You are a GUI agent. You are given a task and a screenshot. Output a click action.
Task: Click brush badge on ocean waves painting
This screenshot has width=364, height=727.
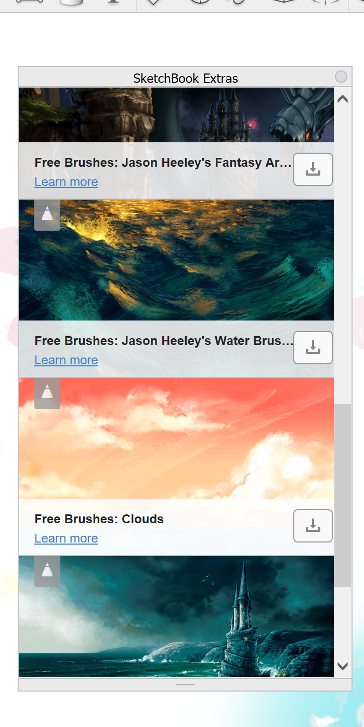tap(47, 215)
